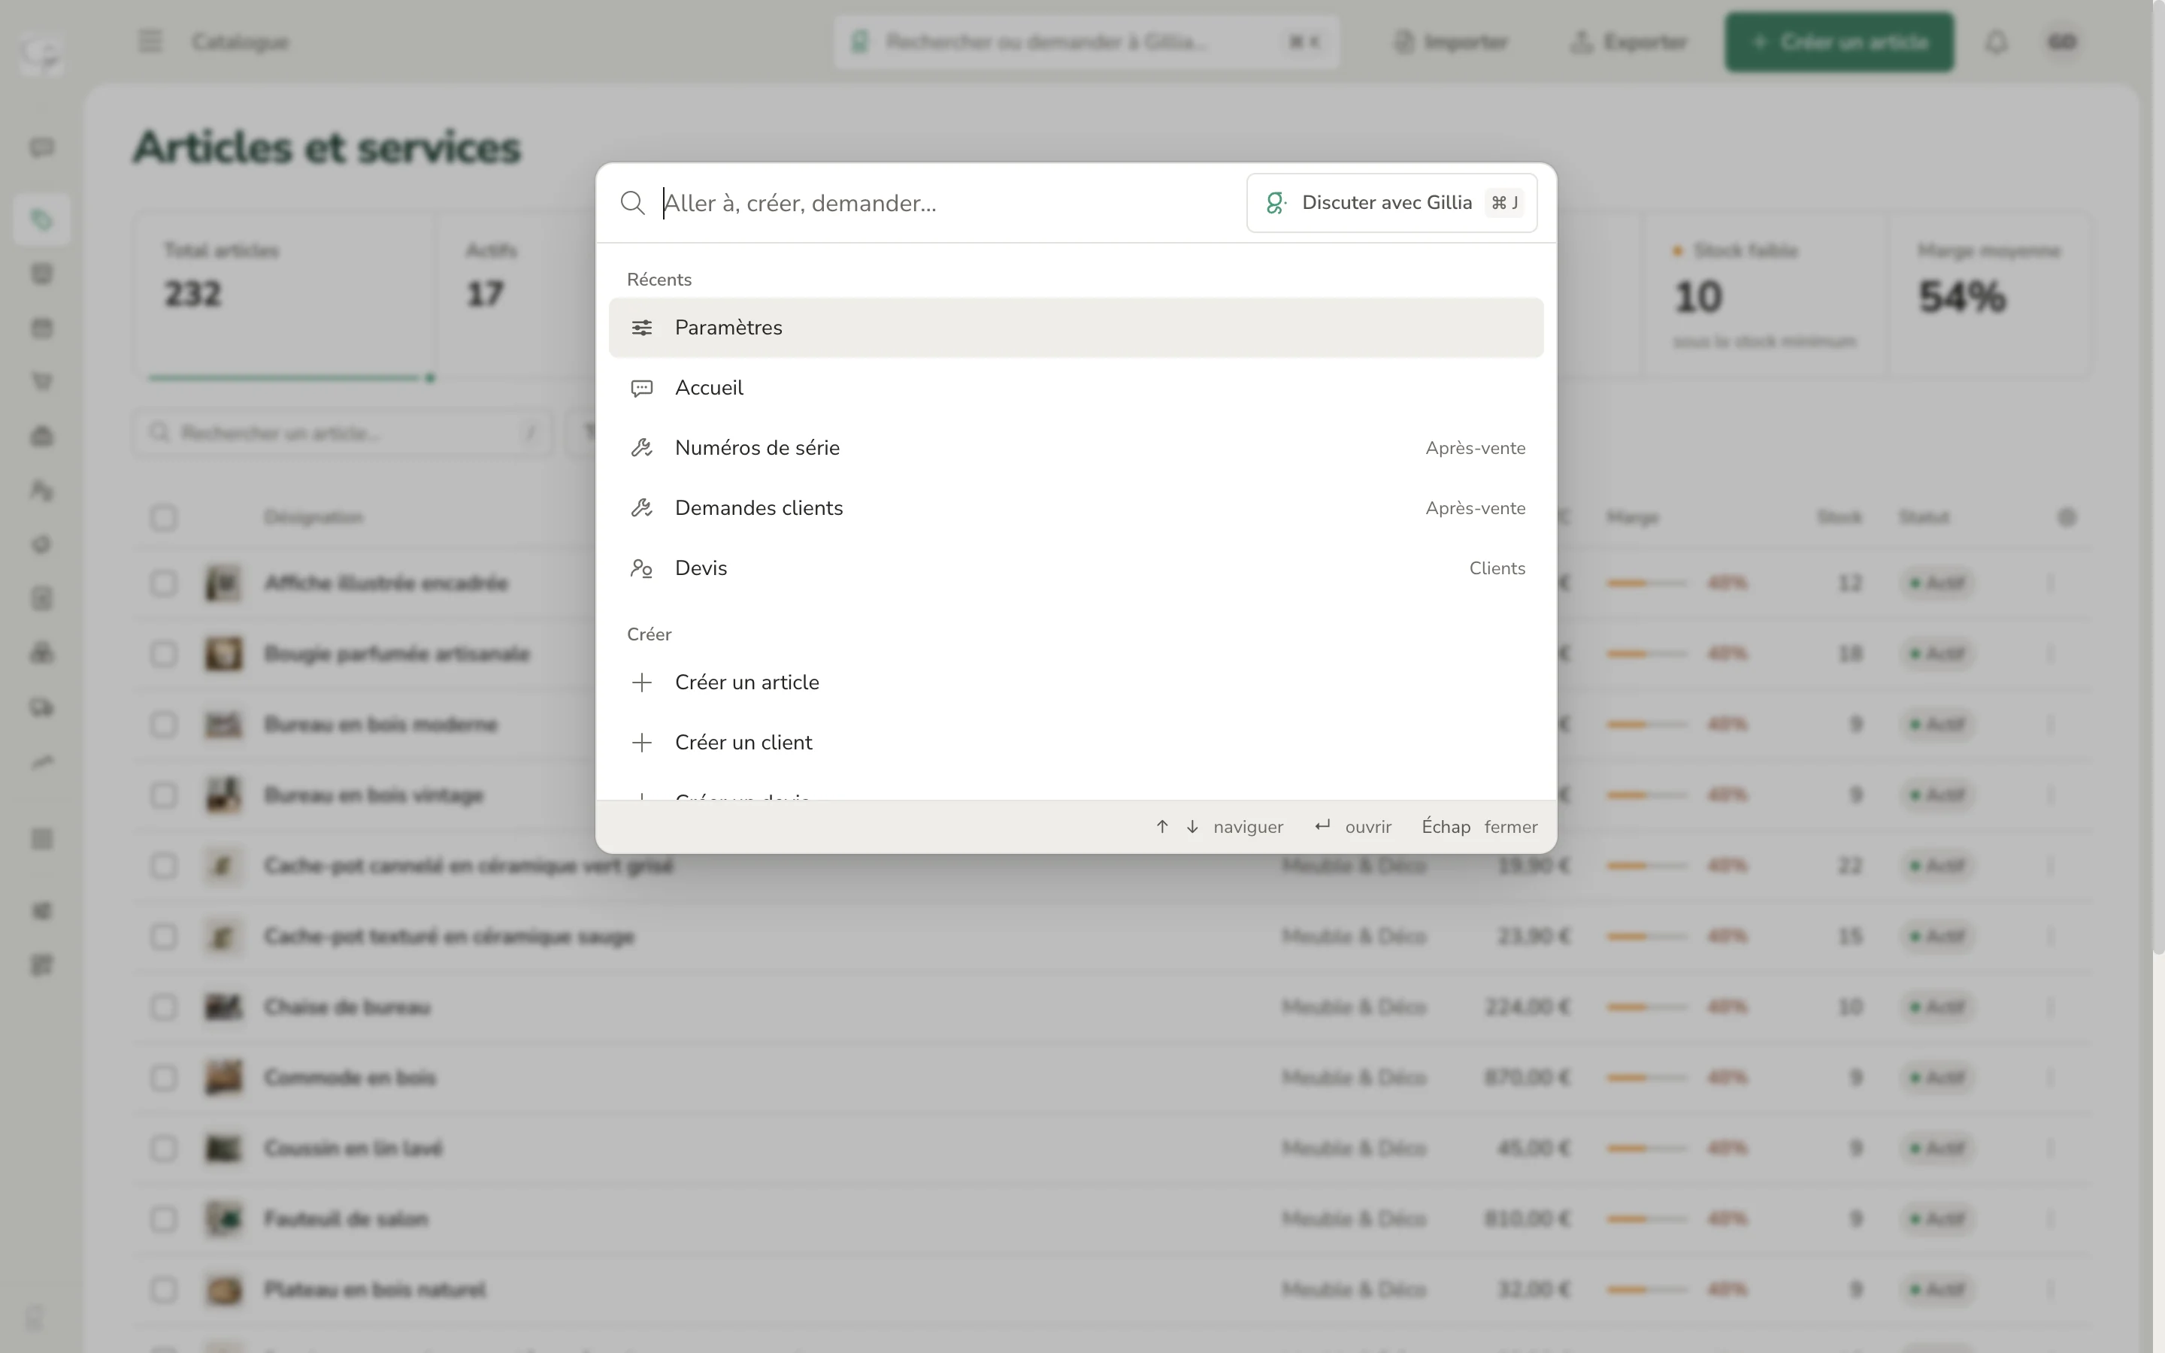This screenshot has height=1353, width=2165.
Task: Open Demandes clients entry
Action: (x=1075, y=507)
